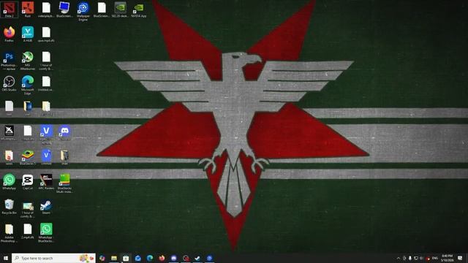The height and width of the screenshot is (263, 468).
Task: Select the 582.28 NVIDIA driver installer file
Action: click(120, 9)
